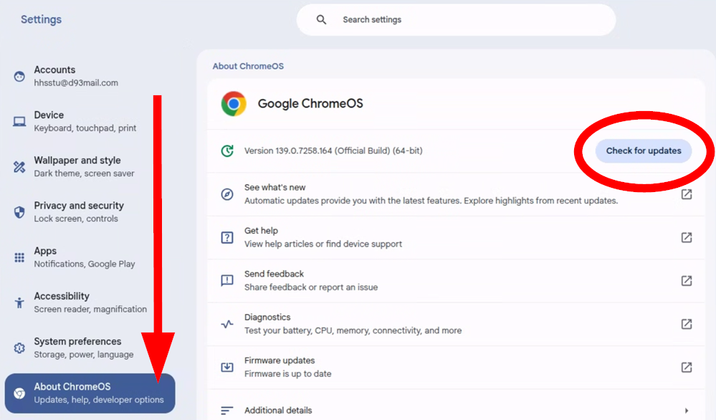Click the Privacy and security shield icon
The image size is (716, 420).
pyautogui.click(x=19, y=212)
